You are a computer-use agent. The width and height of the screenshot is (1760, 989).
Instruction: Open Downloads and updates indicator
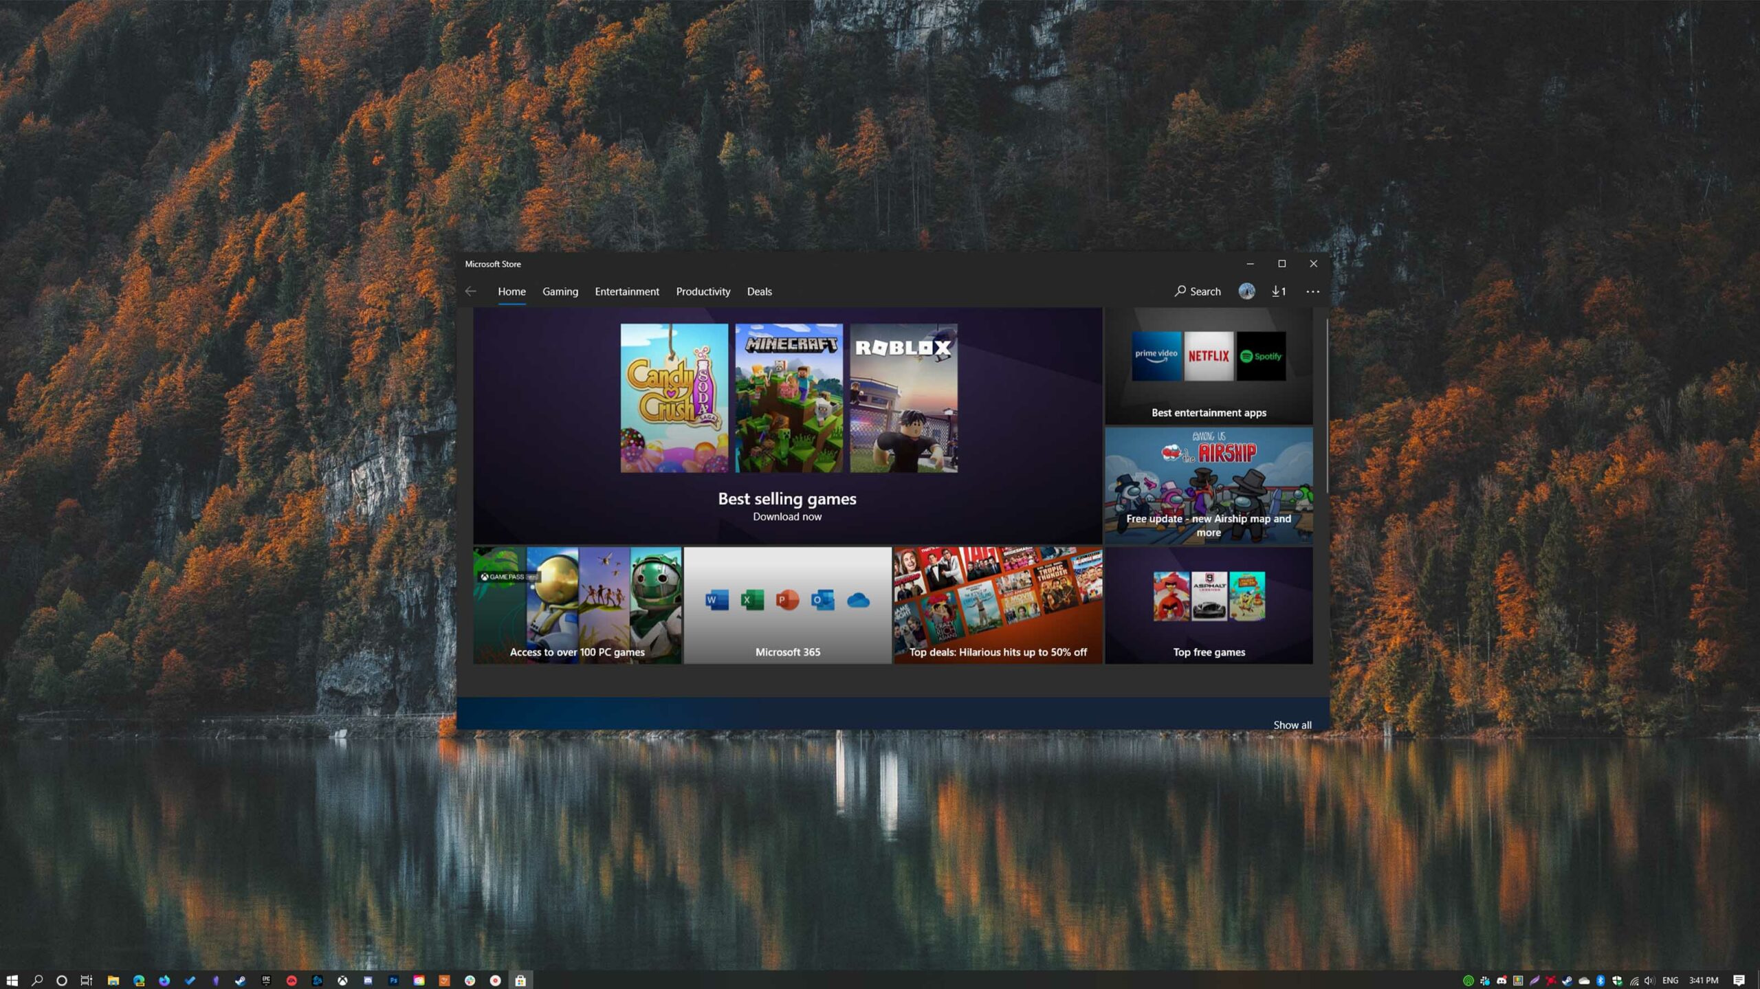pyautogui.click(x=1278, y=291)
